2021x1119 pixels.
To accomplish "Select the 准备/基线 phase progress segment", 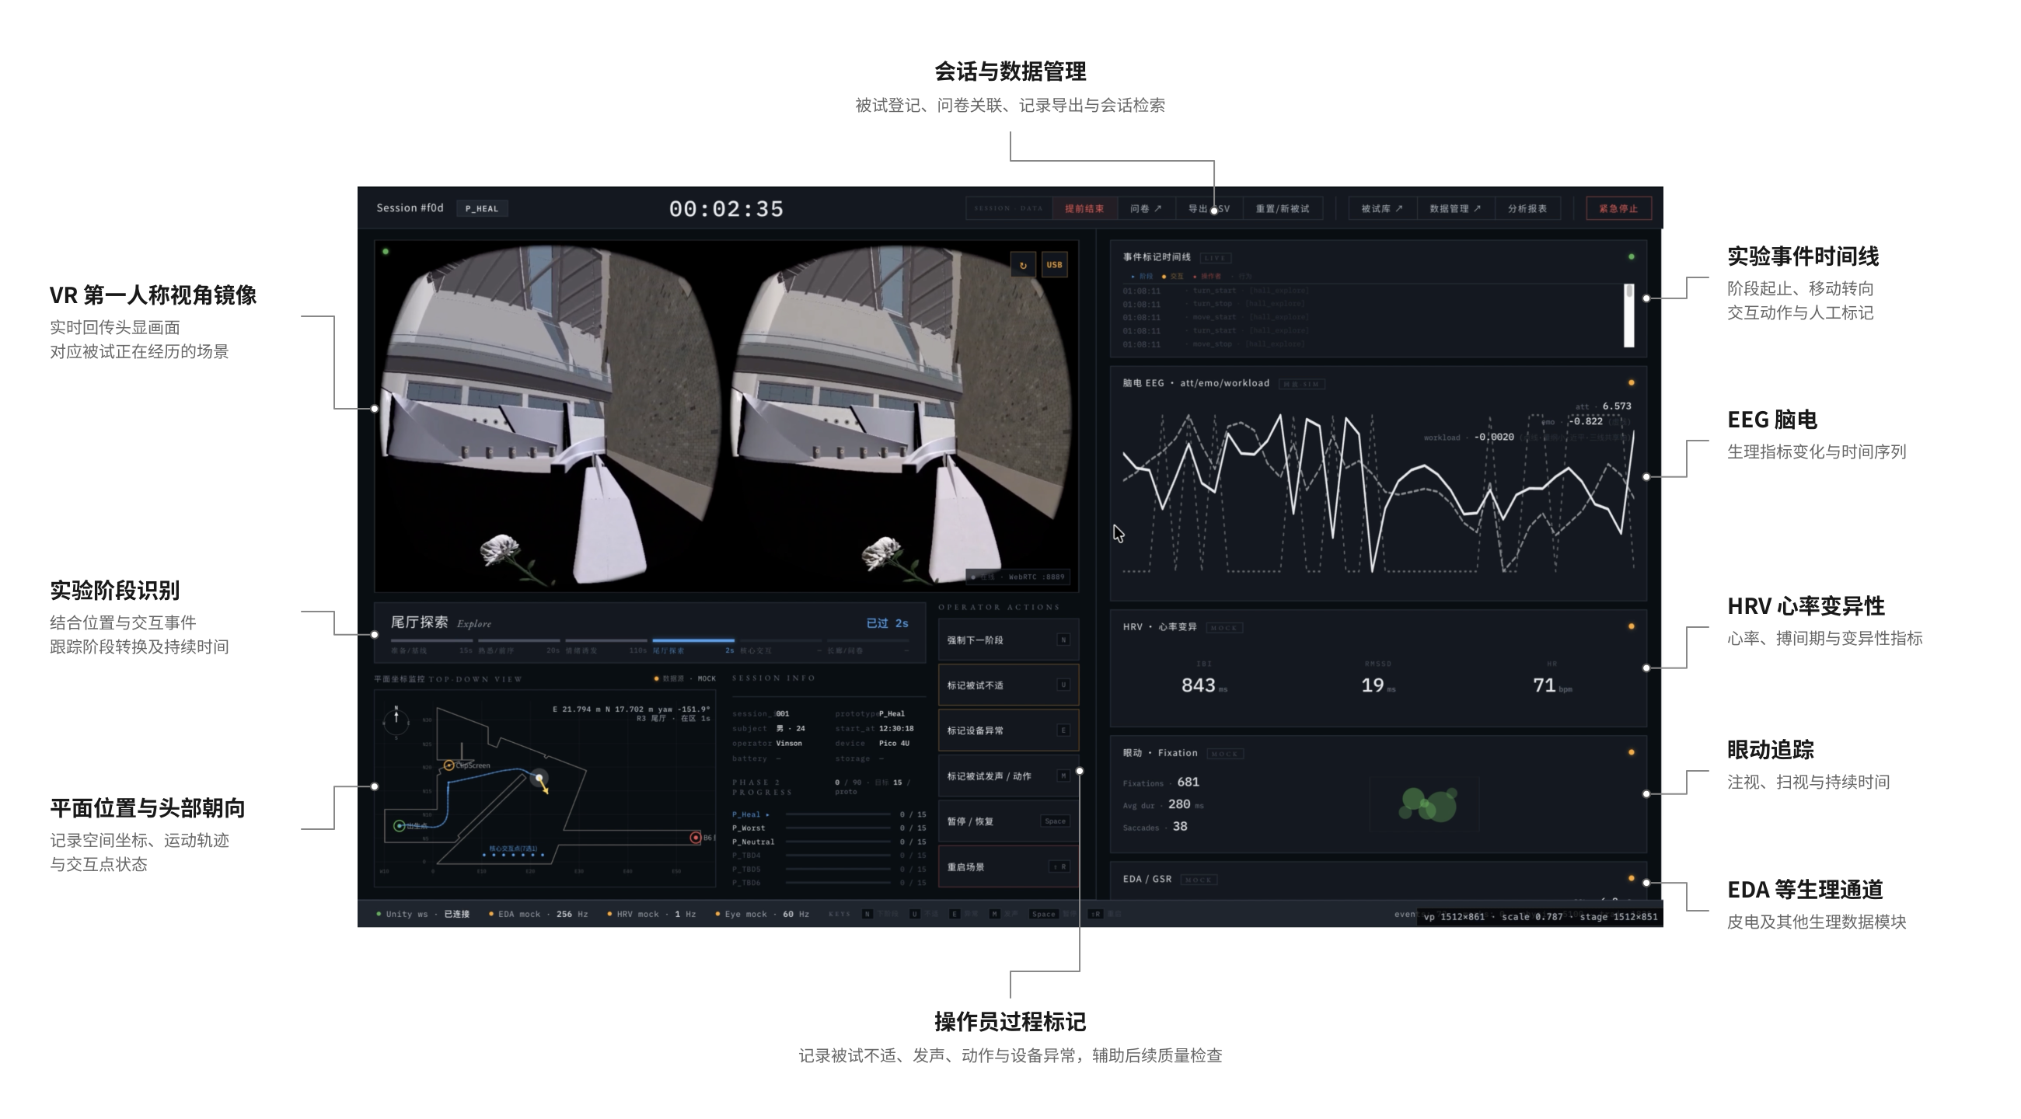I will pyautogui.click(x=431, y=645).
